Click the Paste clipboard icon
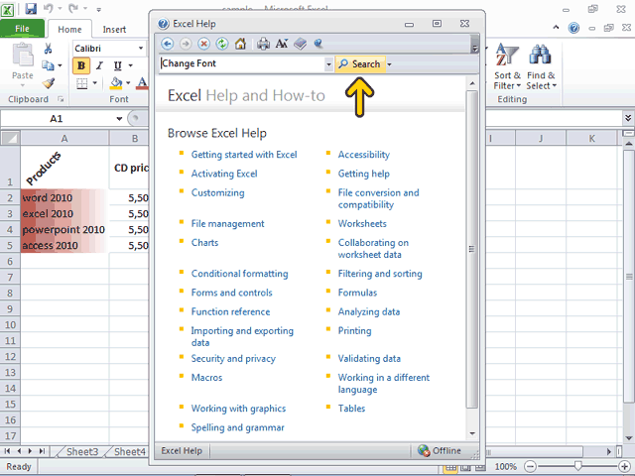The height and width of the screenshot is (476, 635). (23, 55)
